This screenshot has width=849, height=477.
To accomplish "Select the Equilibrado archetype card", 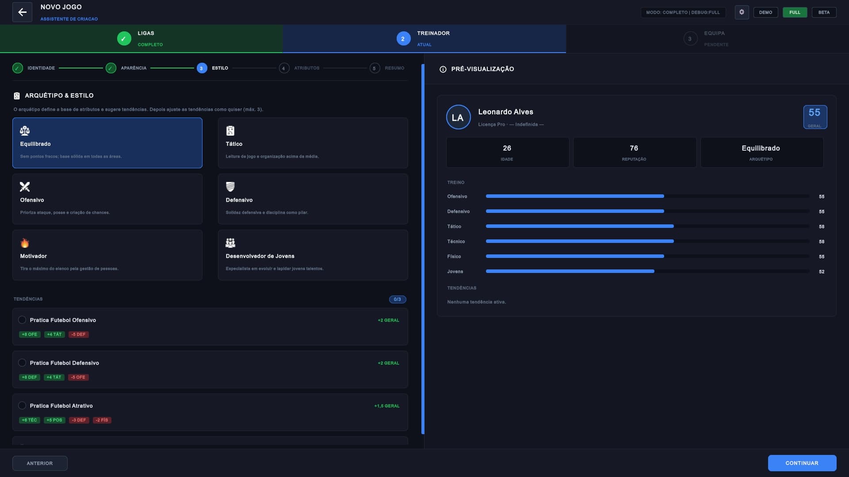I will pos(107,143).
